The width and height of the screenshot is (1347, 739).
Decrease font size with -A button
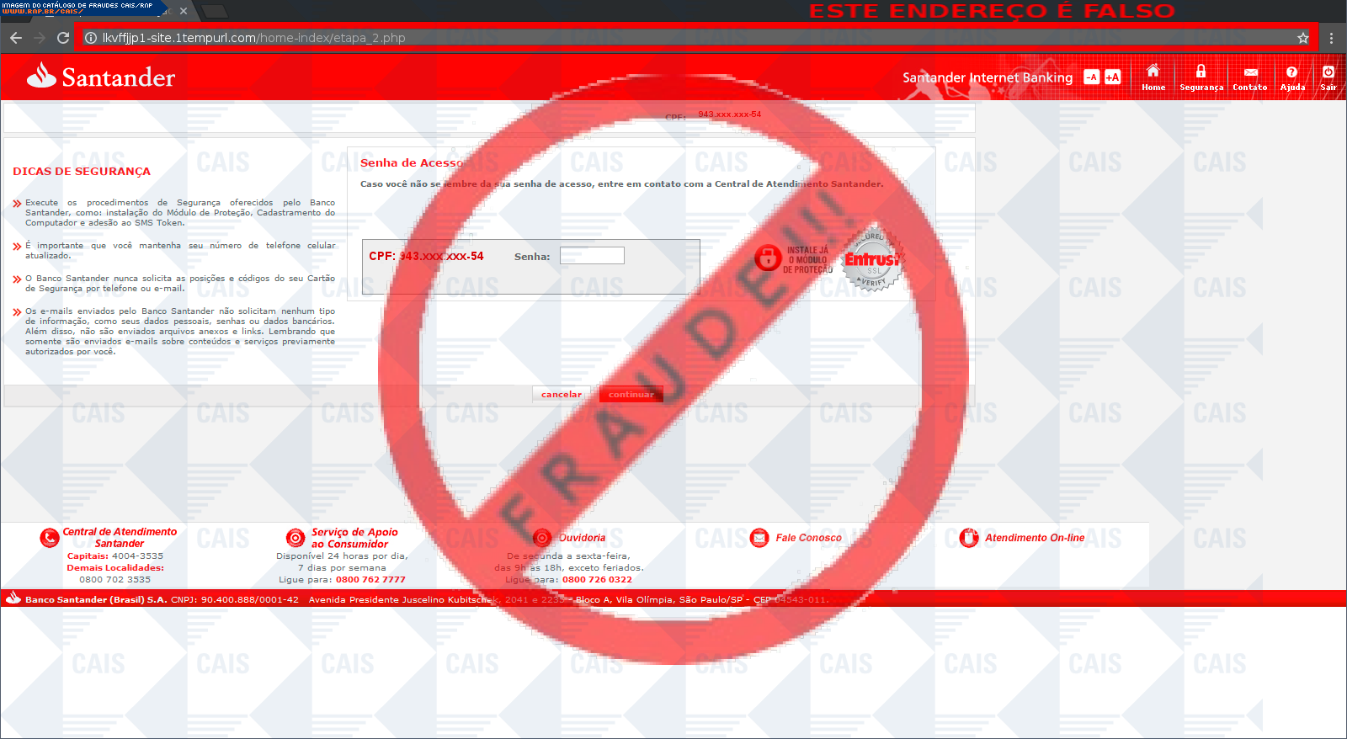1091,77
